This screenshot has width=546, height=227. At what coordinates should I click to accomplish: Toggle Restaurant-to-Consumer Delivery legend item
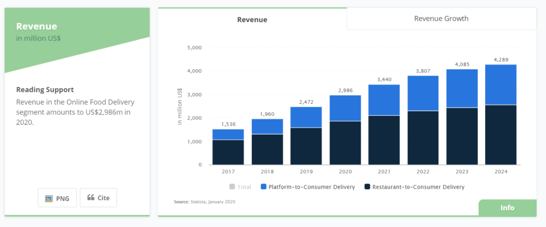point(414,187)
